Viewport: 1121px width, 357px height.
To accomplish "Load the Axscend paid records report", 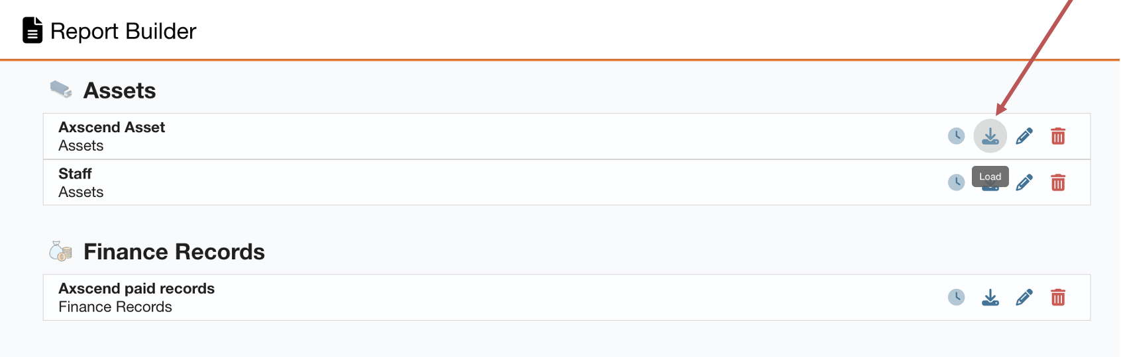I will [x=990, y=297].
